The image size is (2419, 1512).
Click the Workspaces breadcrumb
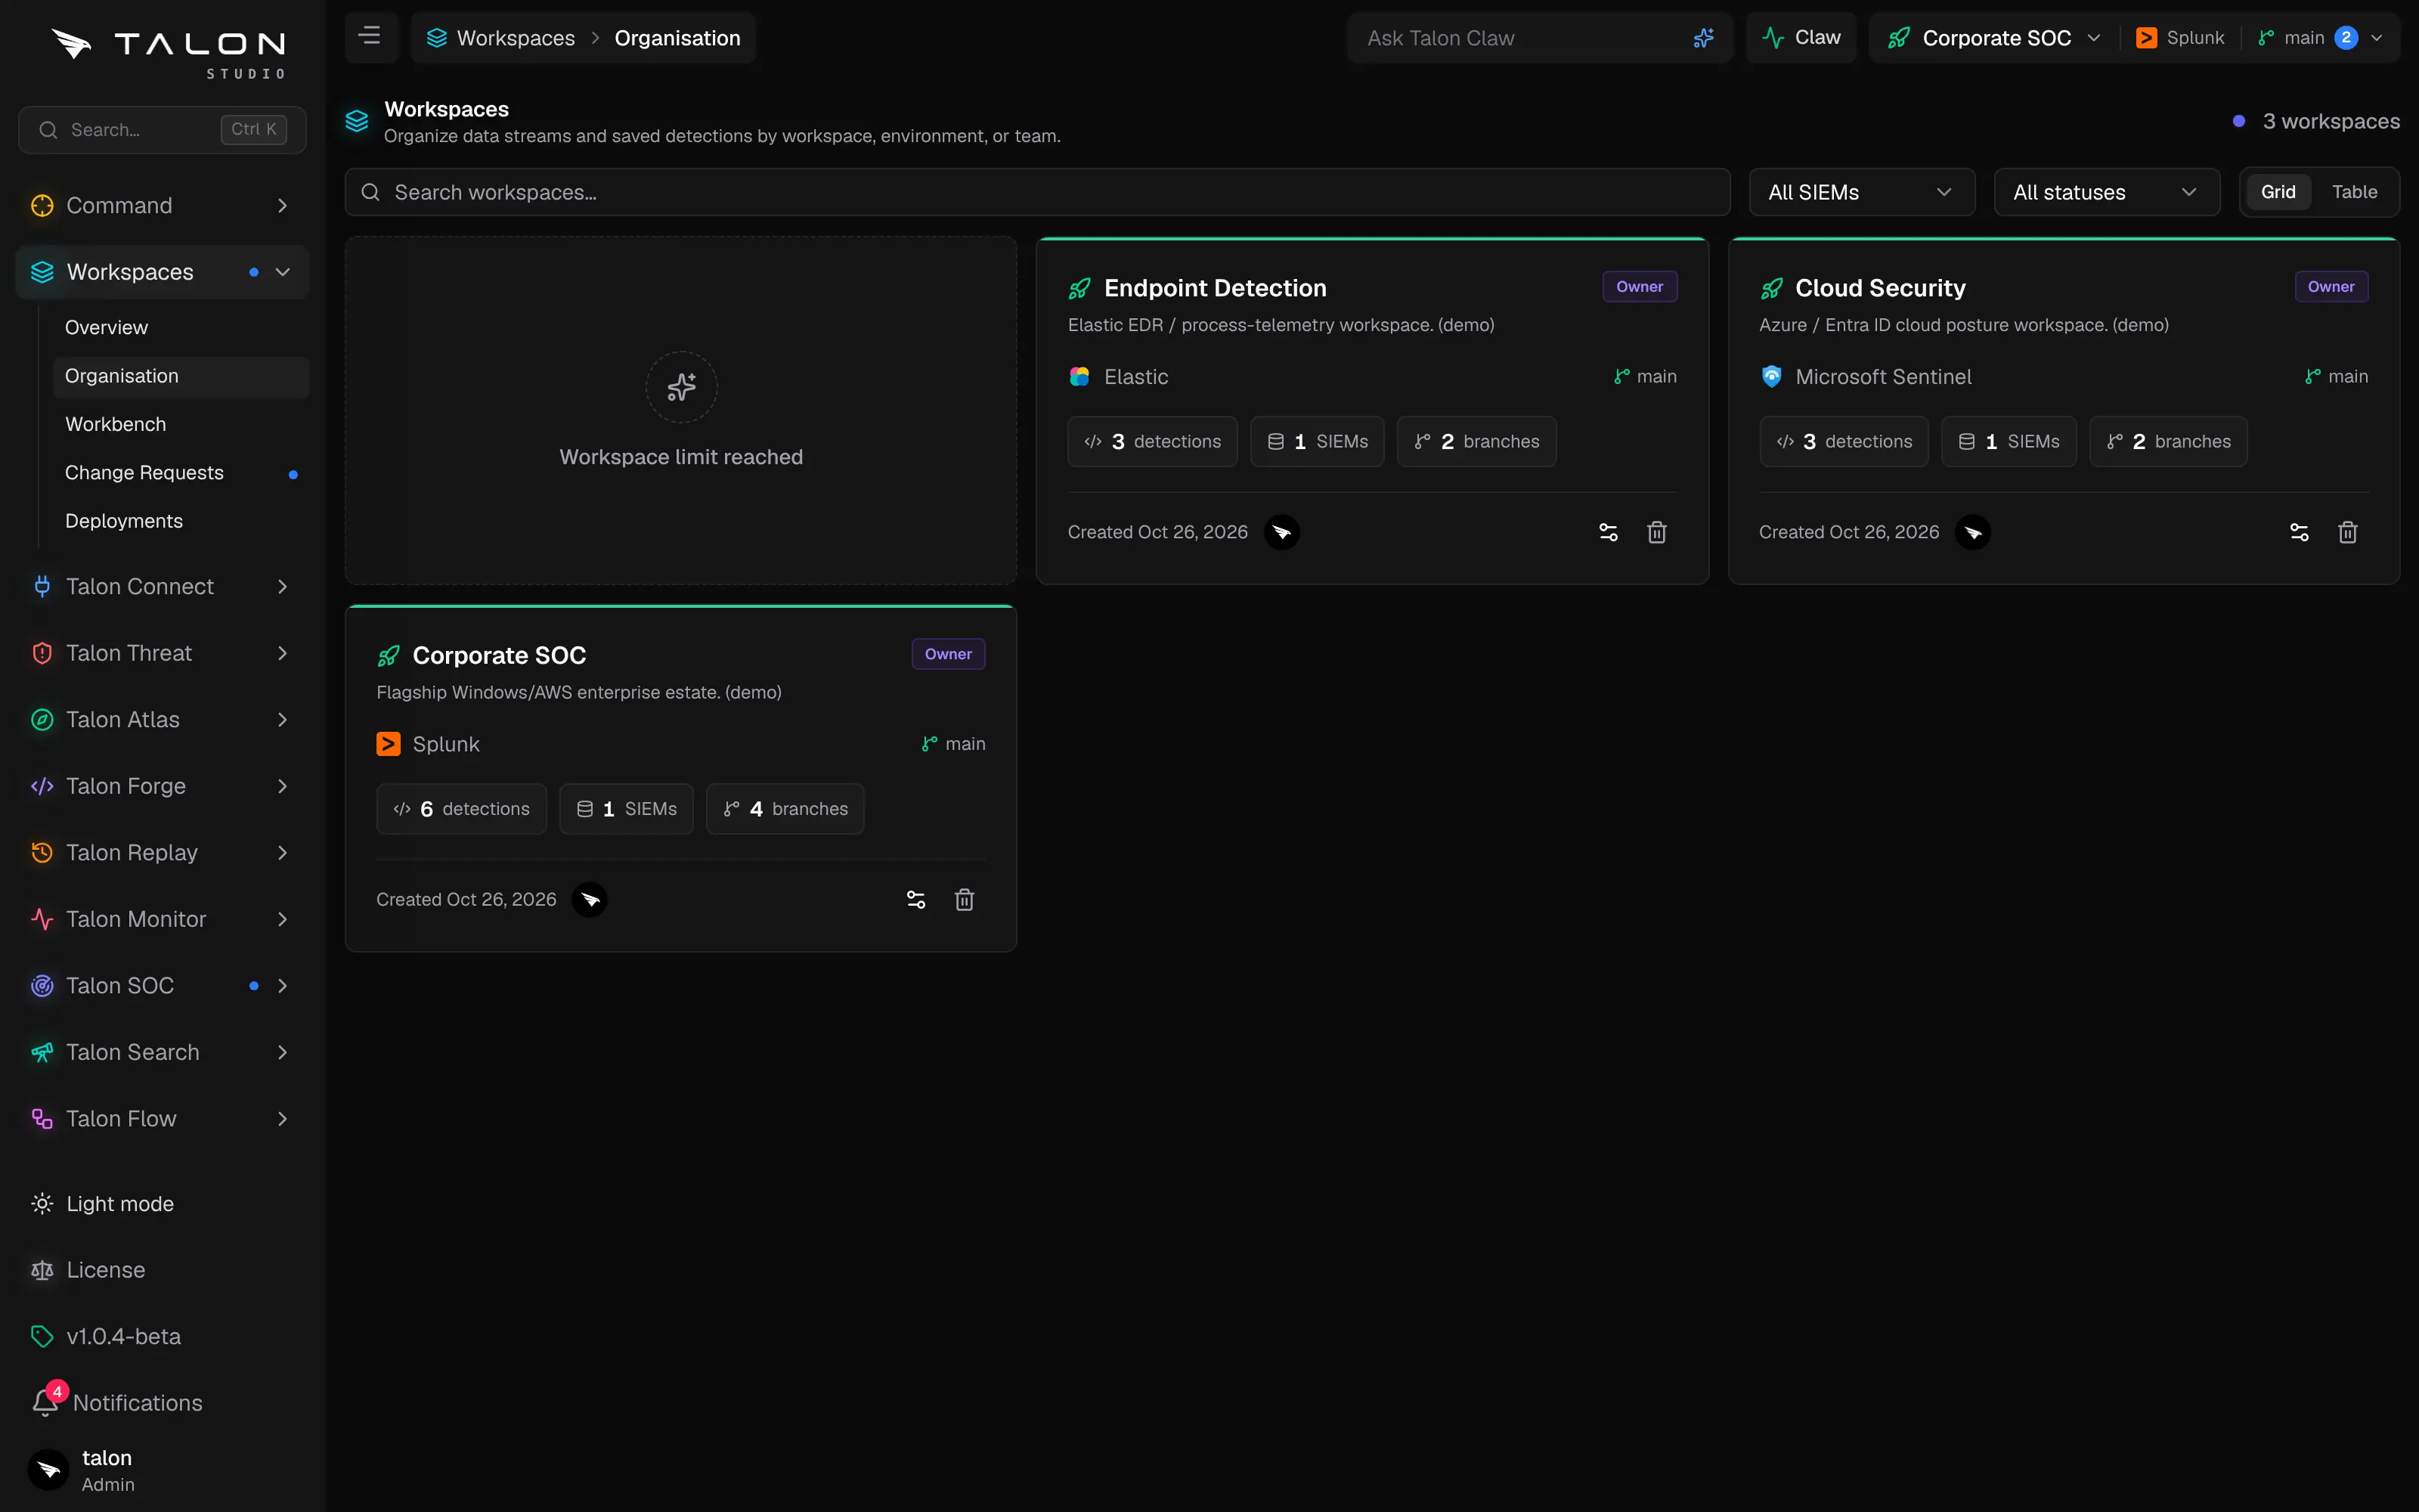pos(500,38)
